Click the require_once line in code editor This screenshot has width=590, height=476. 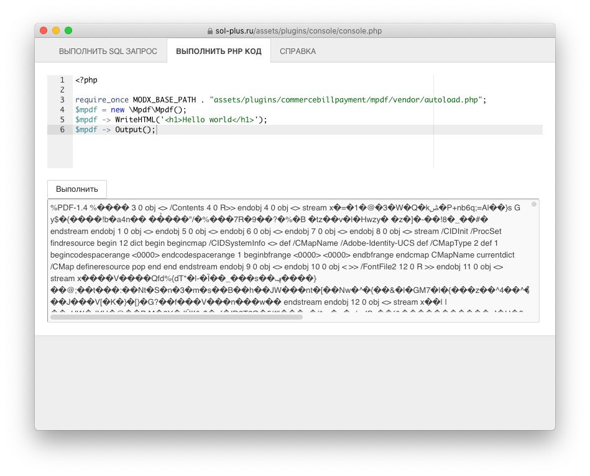(x=281, y=100)
